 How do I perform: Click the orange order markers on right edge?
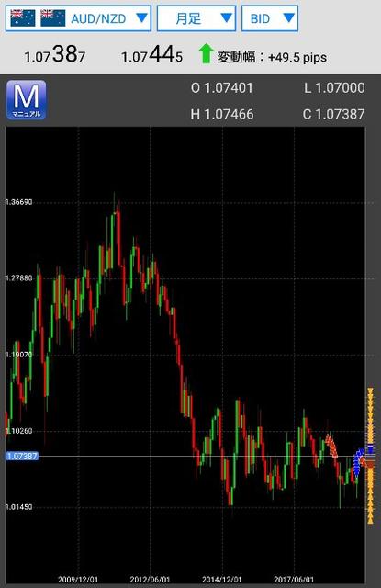coord(370,456)
